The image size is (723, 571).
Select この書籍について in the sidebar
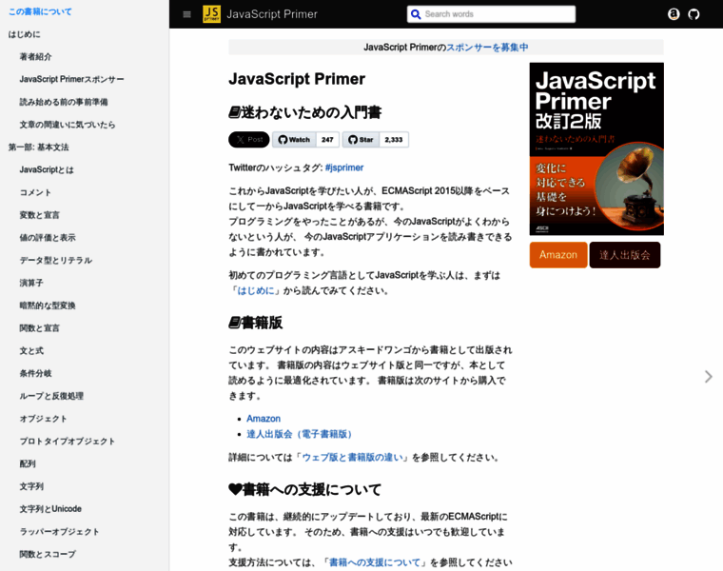tap(40, 12)
